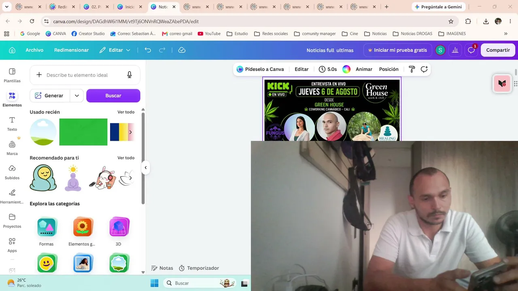Image resolution: width=518 pixels, height=291 pixels.
Task: Bookmark this page with the star icon
Action: (451, 21)
